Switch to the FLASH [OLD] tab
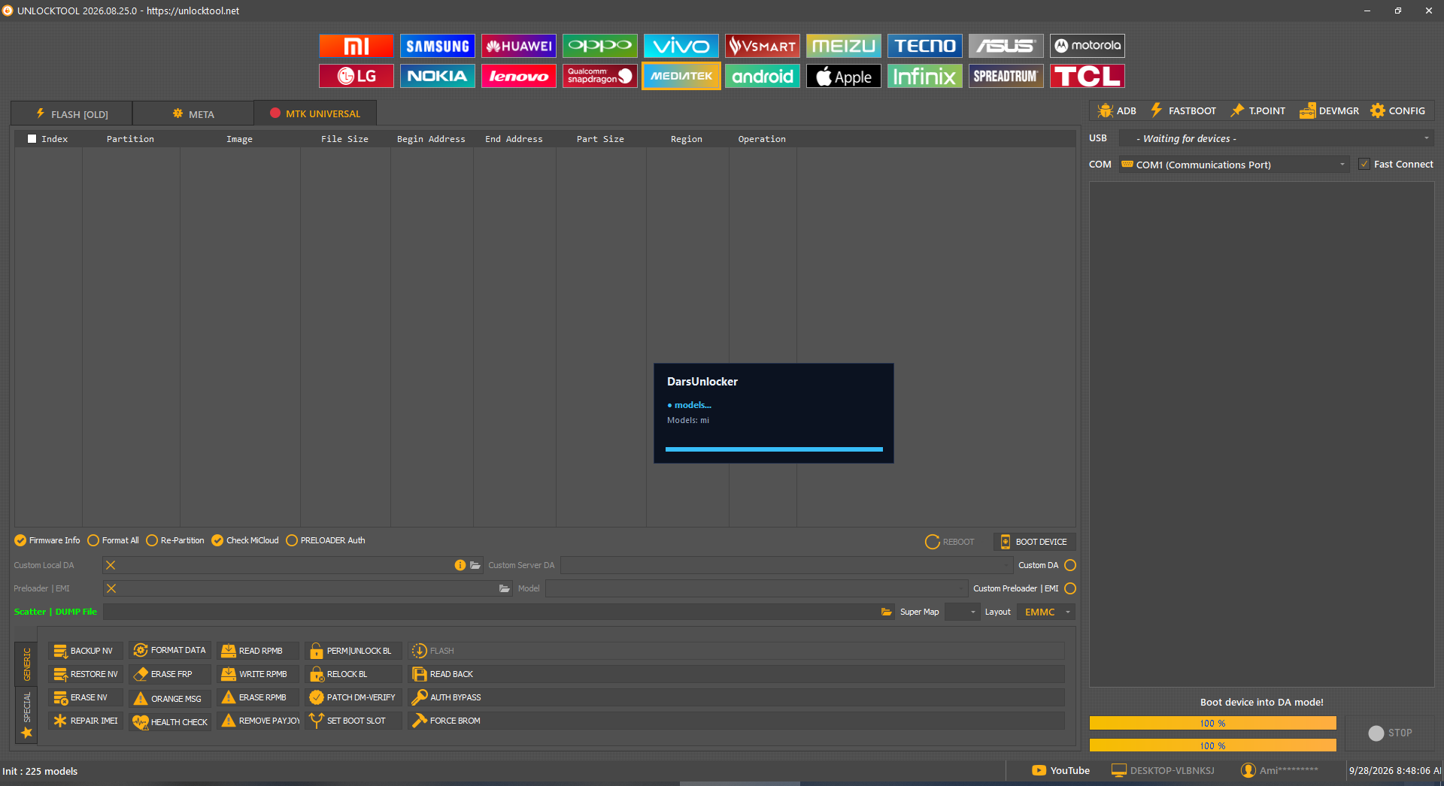Screen dimensions: 1444x786 (72, 114)
